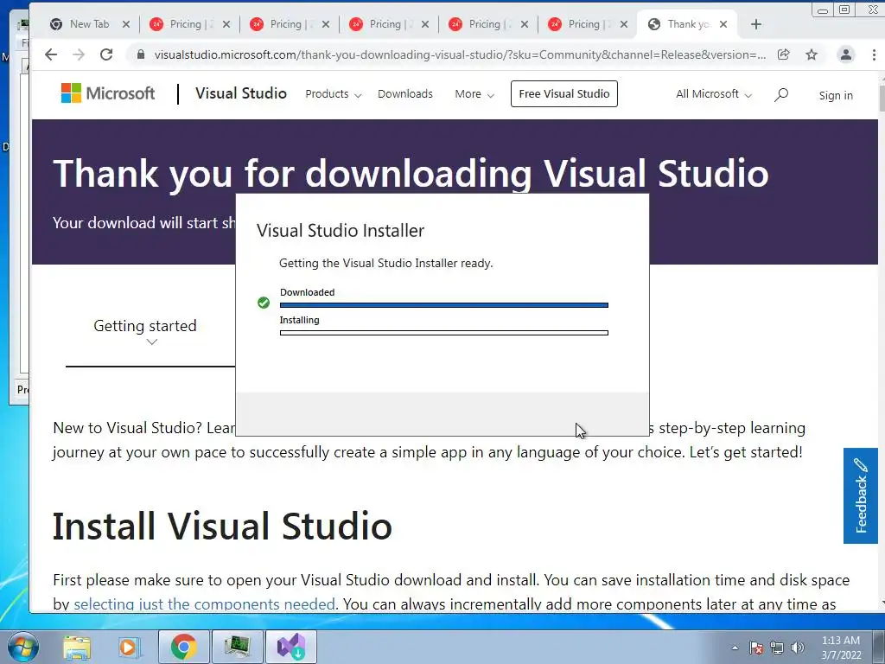Click the network tray icon

point(777,648)
